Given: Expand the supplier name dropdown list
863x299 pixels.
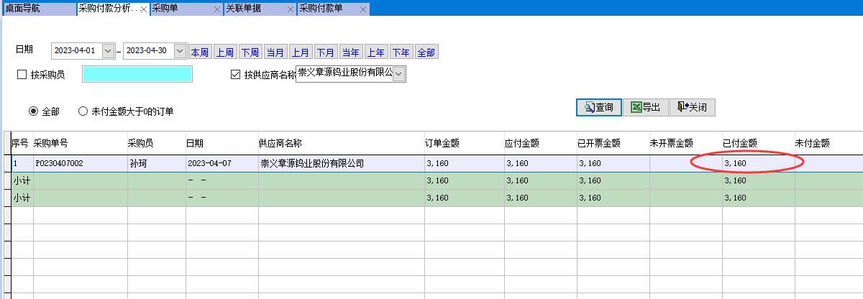Looking at the screenshot, I should (399, 73).
